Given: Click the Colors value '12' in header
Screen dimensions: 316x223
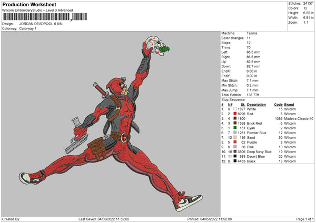Looking at the screenshot, I should (x=305, y=8).
